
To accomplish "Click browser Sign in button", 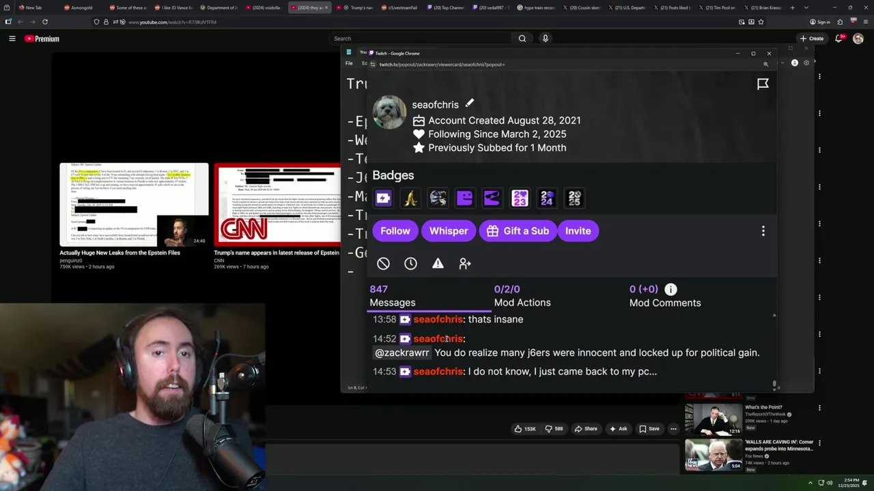I will 820,22.
